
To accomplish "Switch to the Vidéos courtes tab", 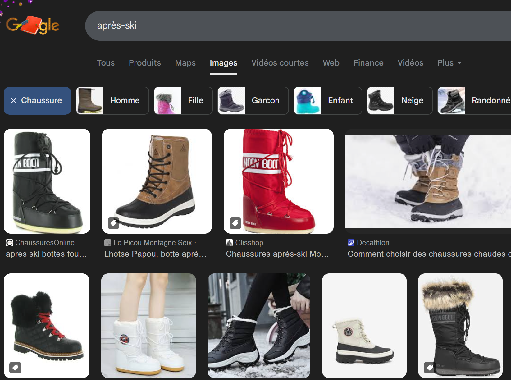I will point(280,63).
